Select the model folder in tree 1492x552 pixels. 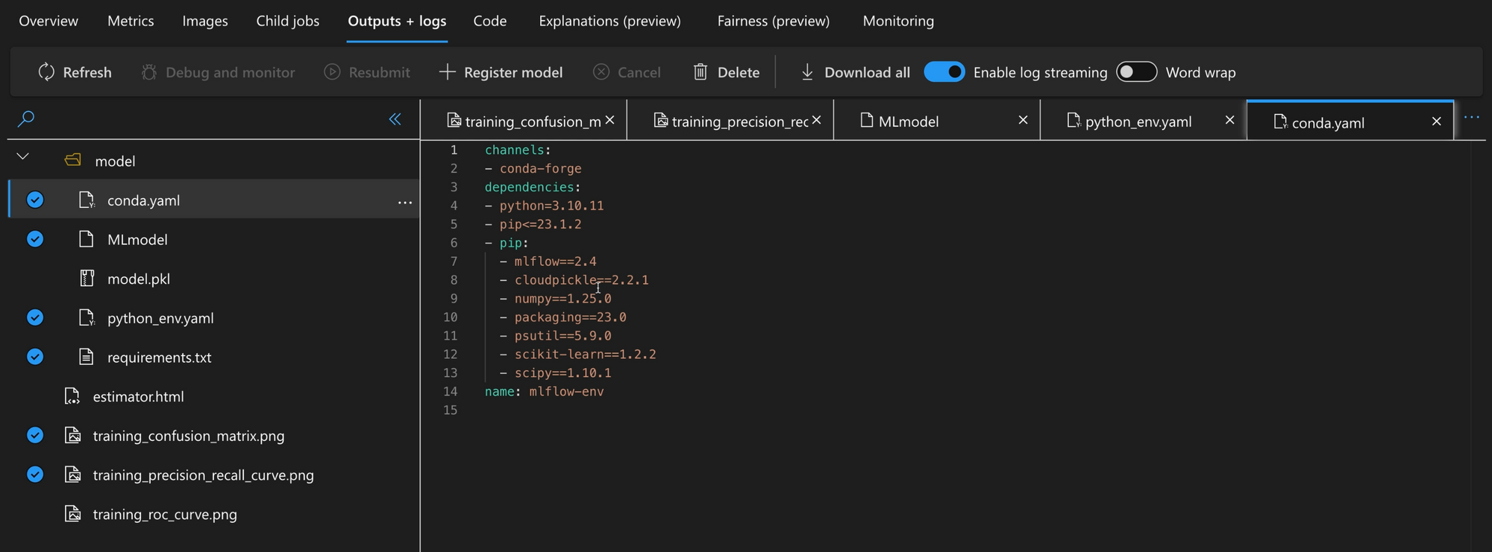point(115,161)
